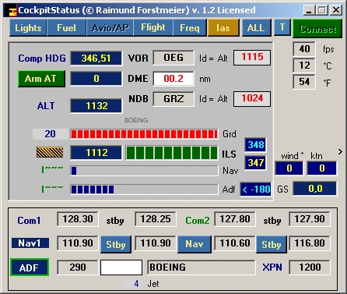Image resolution: width=347 pixels, height=294 pixels.
Task: Click the NDB identifier GRZ field
Action: (x=173, y=99)
